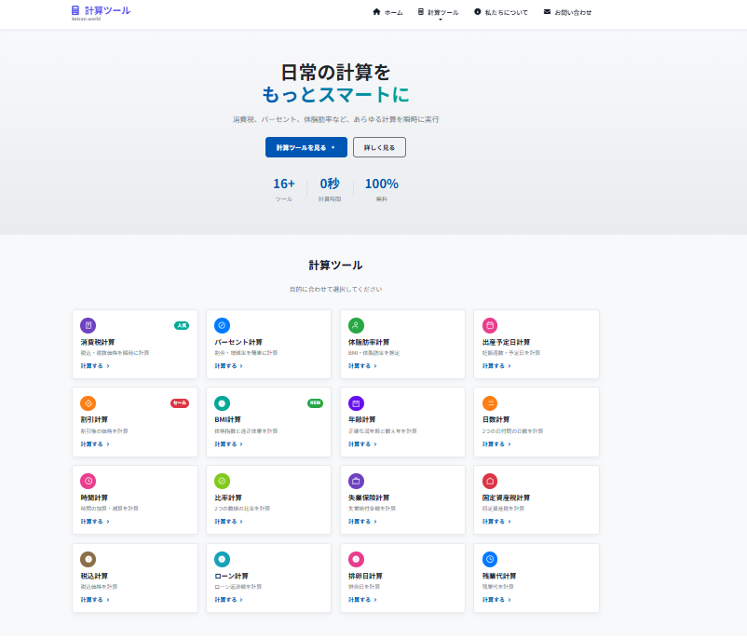Click the 体脂肪率計算 person icon
The height and width of the screenshot is (640, 747).
354,325
